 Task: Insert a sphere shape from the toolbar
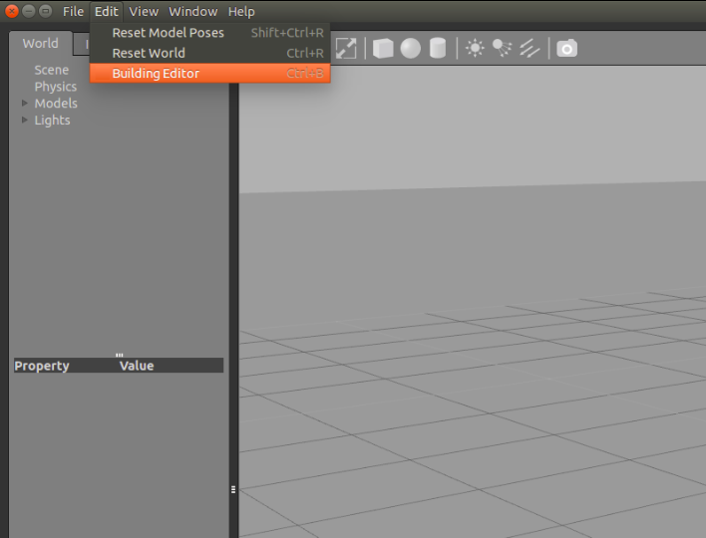(x=411, y=48)
